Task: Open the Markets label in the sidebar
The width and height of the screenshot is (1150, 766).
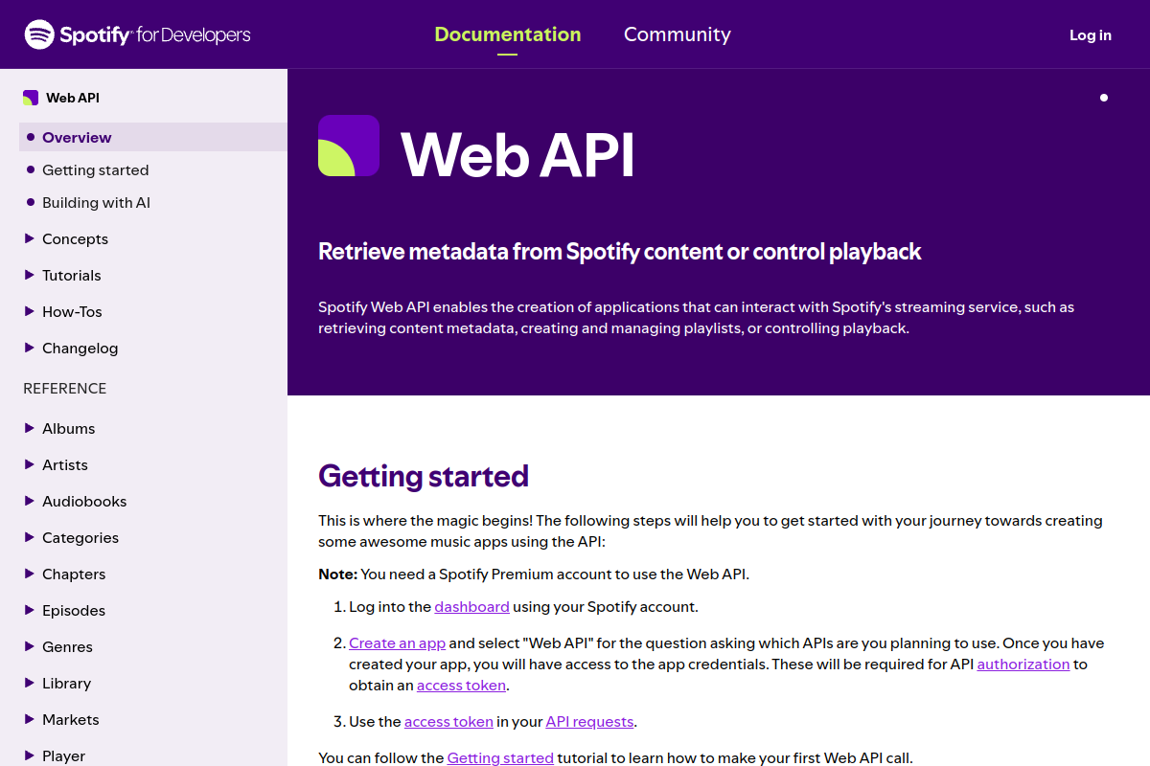Action: pos(71,719)
